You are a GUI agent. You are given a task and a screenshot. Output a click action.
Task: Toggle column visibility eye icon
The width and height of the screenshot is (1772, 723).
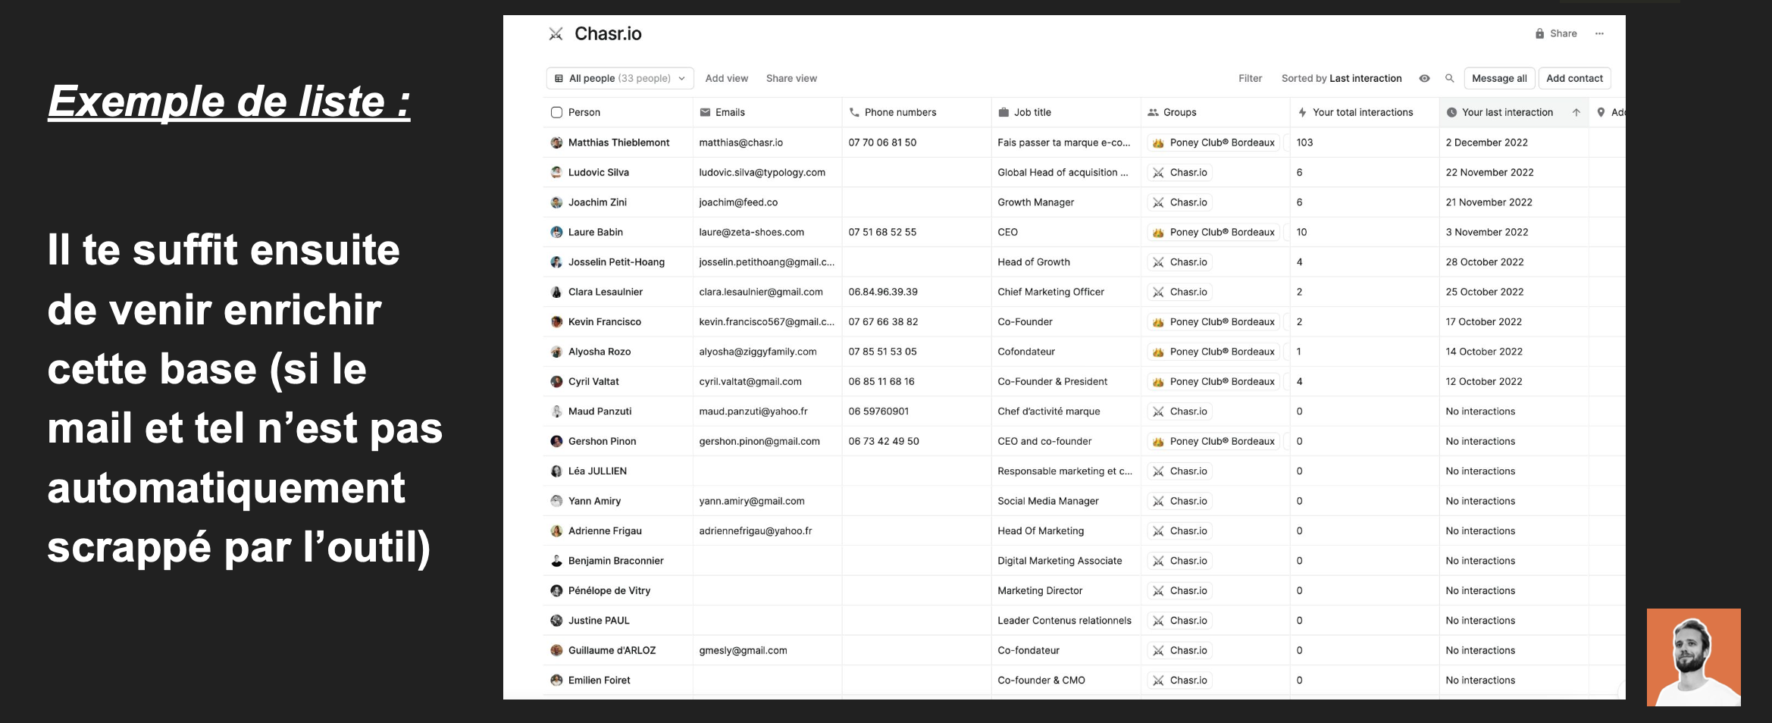pos(1424,78)
